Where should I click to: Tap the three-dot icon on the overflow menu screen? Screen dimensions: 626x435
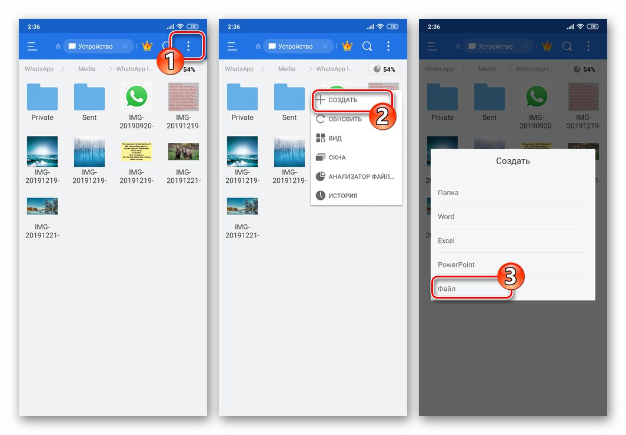click(388, 46)
